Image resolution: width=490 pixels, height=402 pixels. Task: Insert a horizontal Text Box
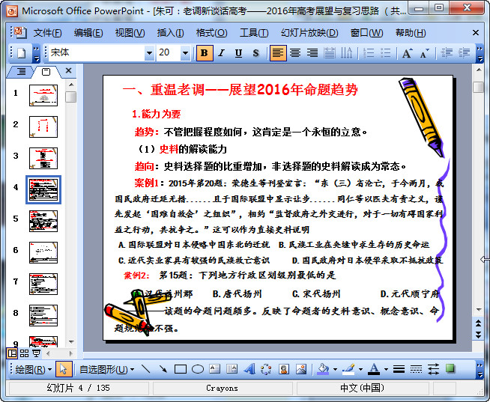pos(215,370)
